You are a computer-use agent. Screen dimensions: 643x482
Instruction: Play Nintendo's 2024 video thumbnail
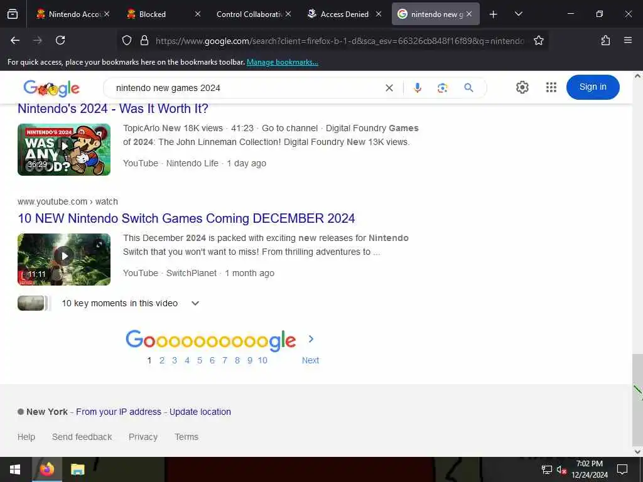tap(64, 149)
